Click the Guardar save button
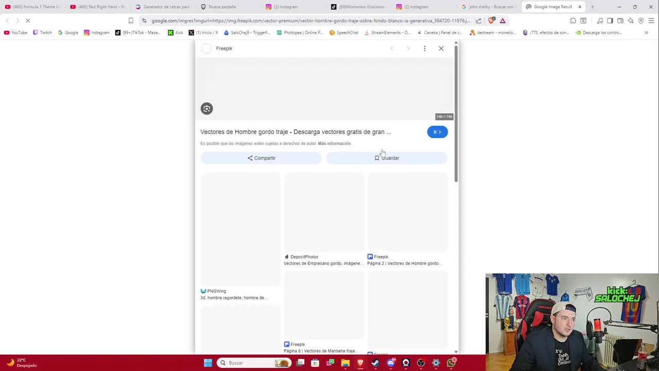Viewport: 659px width, 371px height. click(x=387, y=158)
